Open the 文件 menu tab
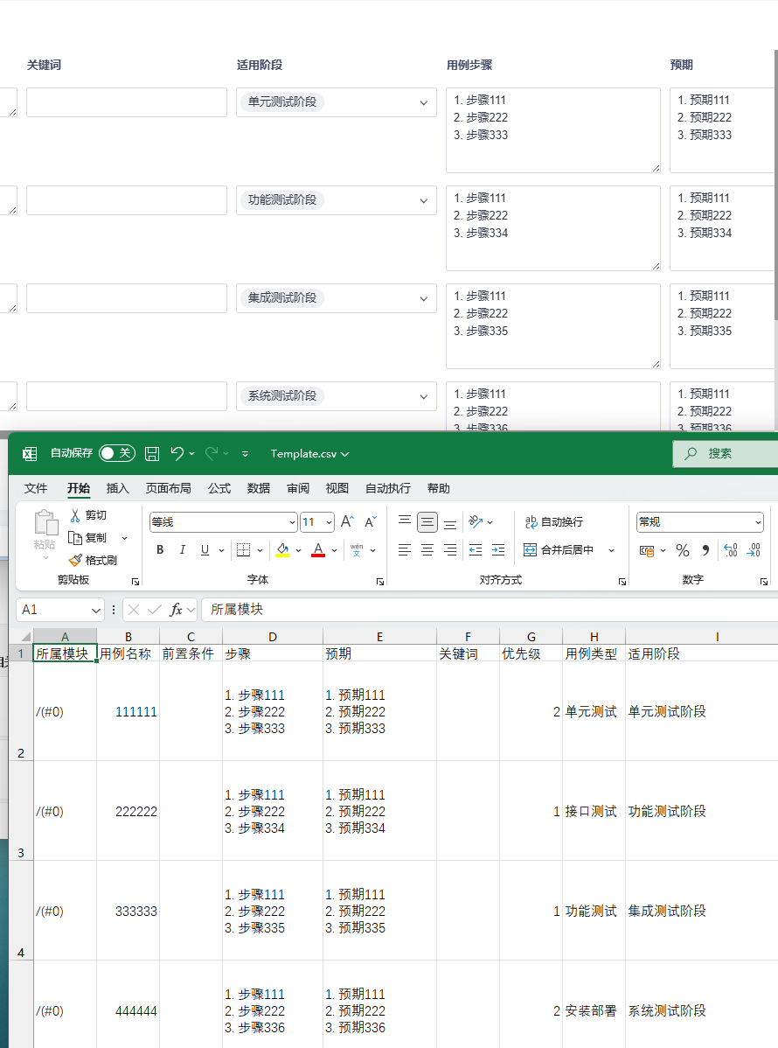Viewport: 778px width, 1048px height. point(36,489)
